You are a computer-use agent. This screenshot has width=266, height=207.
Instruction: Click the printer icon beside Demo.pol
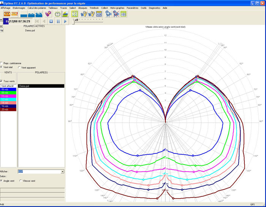click(x=2, y=30)
